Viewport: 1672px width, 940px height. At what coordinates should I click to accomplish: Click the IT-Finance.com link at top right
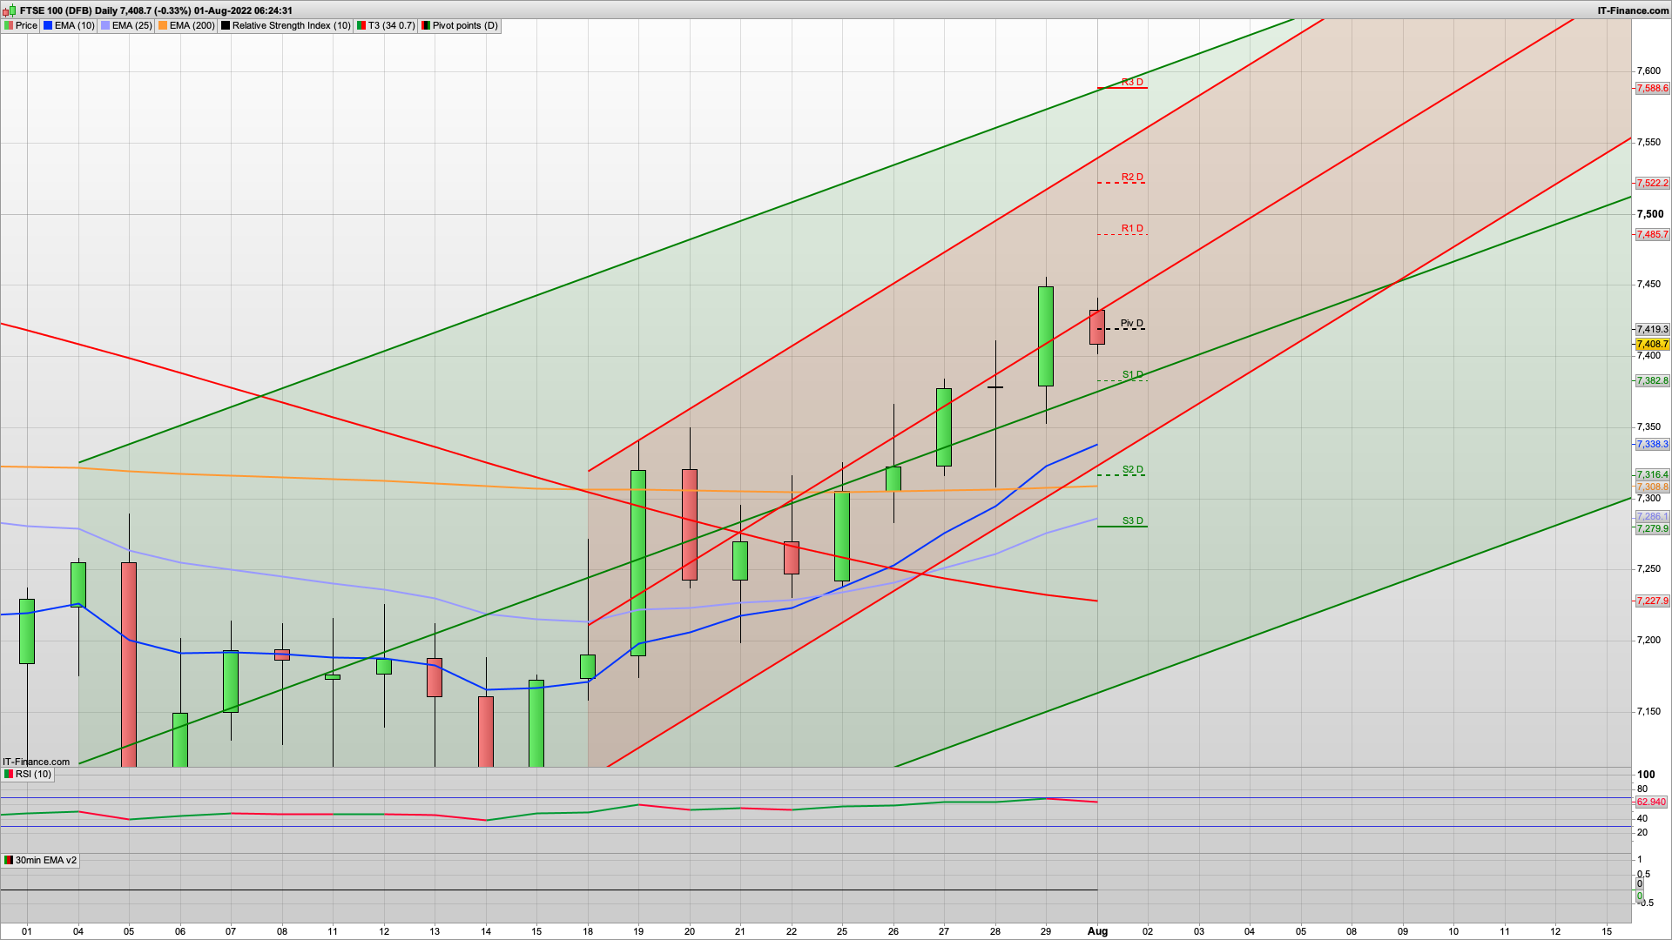[x=1633, y=10]
